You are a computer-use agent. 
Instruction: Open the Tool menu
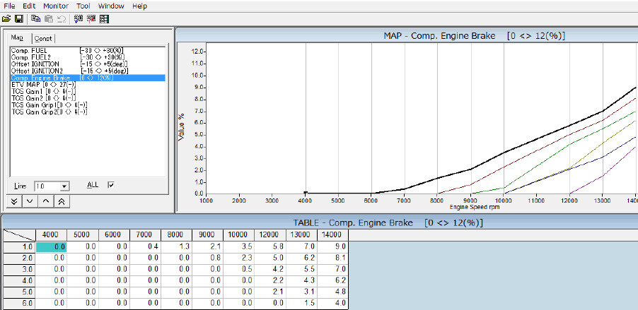click(83, 6)
